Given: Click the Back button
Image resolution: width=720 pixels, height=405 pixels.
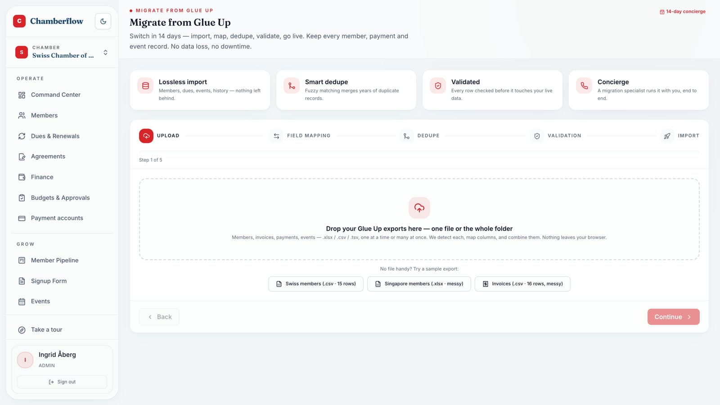Looking at the screenshot, I should 159,317.
